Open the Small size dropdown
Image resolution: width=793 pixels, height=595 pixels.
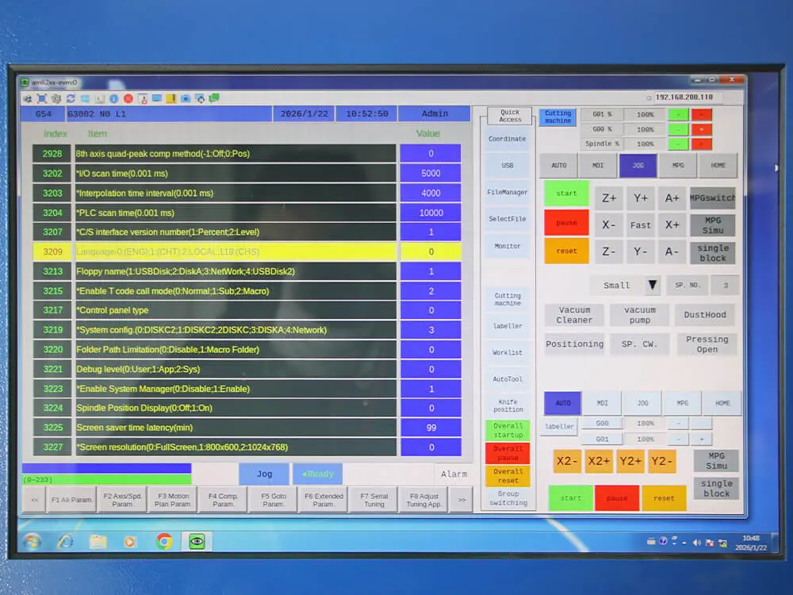[652, 285]
